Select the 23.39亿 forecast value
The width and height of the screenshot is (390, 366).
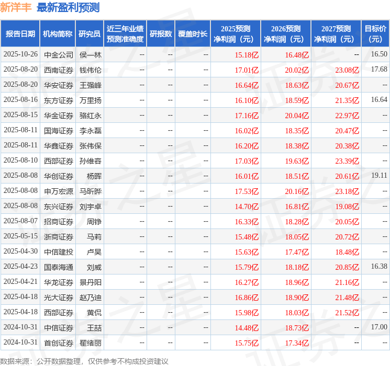(x=347, y=161)
